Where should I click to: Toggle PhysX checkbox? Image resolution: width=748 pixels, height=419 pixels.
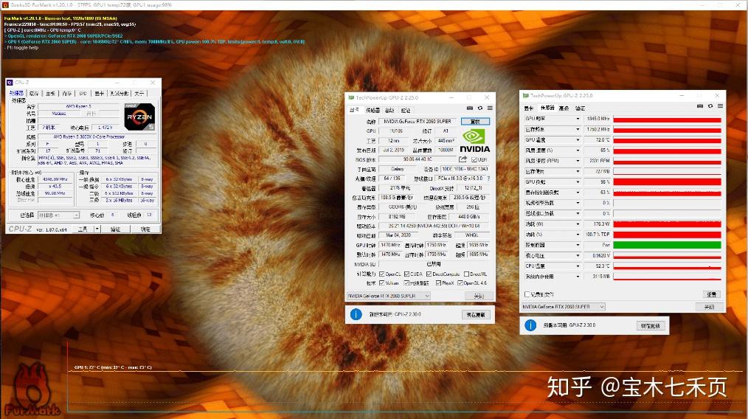[x=438, y=283]
